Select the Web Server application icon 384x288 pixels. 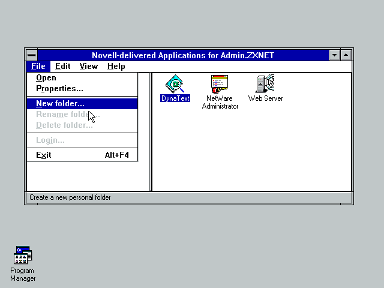265,83
